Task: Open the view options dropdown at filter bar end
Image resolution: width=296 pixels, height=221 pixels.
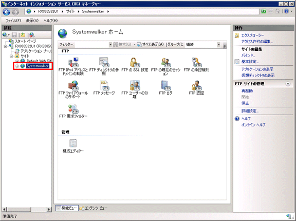Action: point(225,45)
